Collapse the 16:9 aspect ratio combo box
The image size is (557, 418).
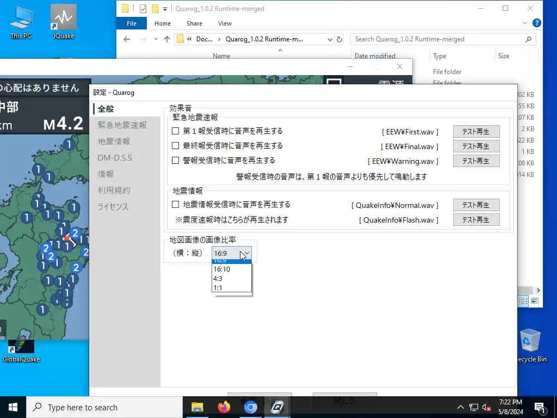(232, 253)
